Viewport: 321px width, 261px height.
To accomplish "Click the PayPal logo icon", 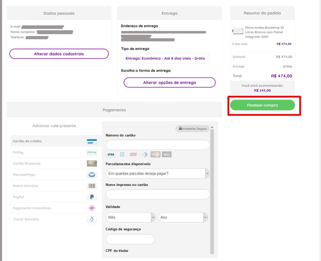I will 92,197.
